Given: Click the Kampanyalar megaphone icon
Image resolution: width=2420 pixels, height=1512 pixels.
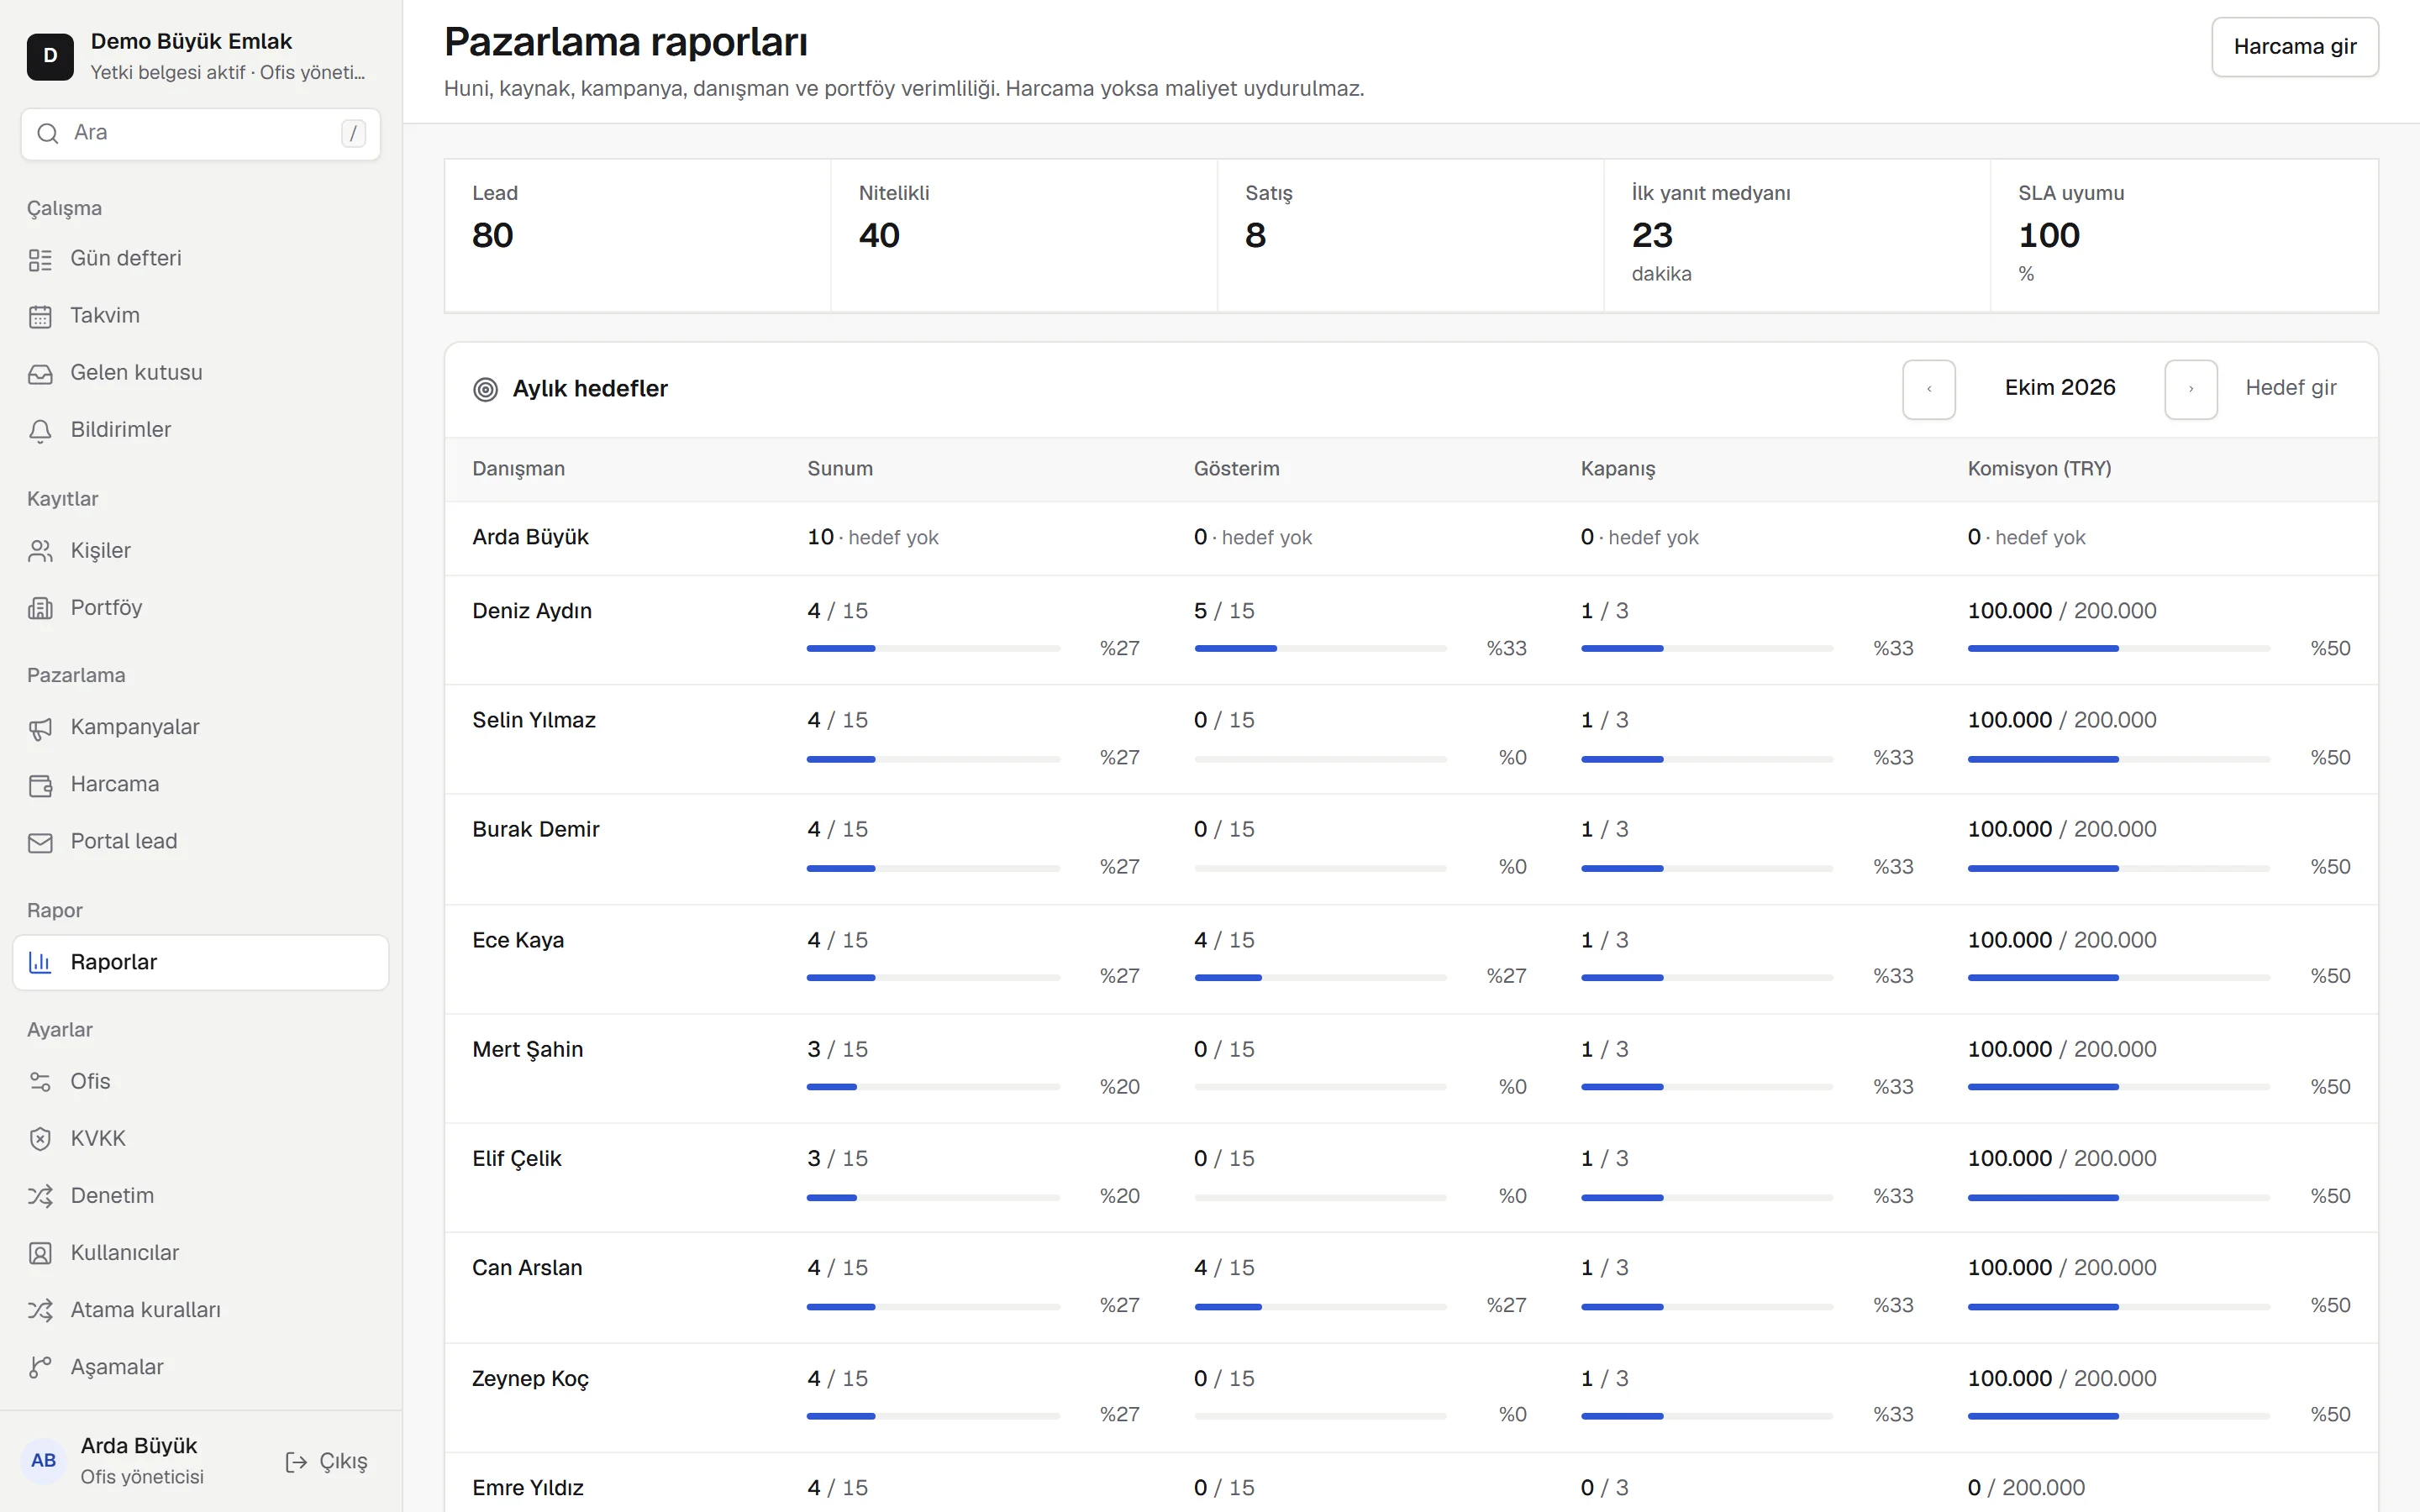Looking at the screenshot, I should 40,729.
